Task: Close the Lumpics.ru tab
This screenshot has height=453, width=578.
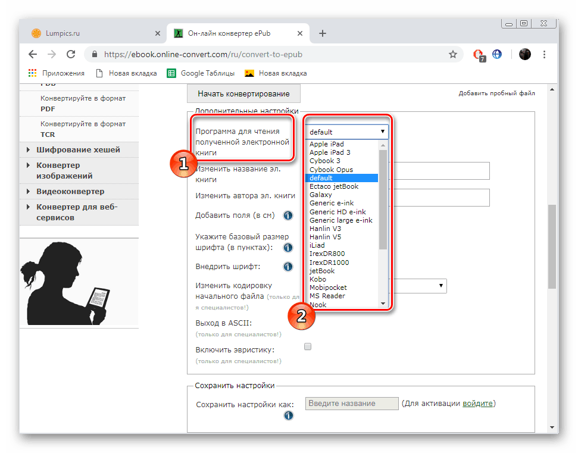Action: pyautogui.click(x=158, y=33)
